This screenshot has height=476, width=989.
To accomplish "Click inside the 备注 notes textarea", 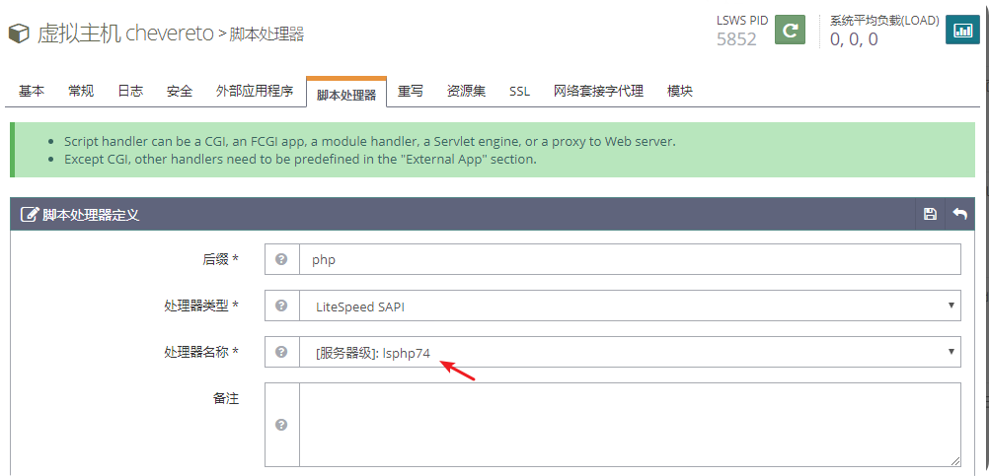I will (x=630, y=425).
